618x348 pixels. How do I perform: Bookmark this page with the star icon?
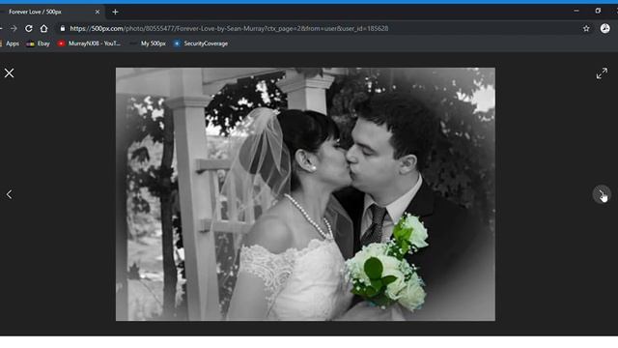click(586, 28)
